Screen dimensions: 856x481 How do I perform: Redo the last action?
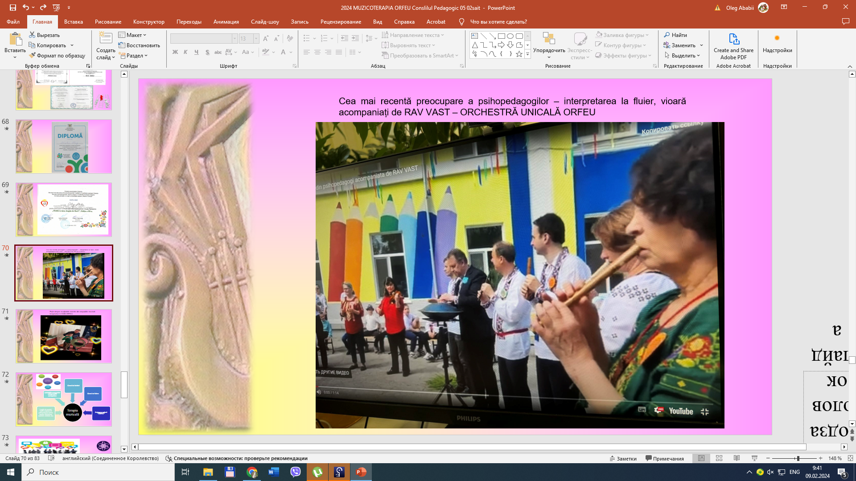click(43, 8)
